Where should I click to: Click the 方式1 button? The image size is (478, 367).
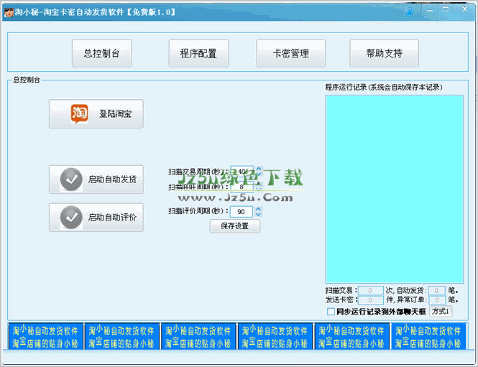click(x=441, y=312)
